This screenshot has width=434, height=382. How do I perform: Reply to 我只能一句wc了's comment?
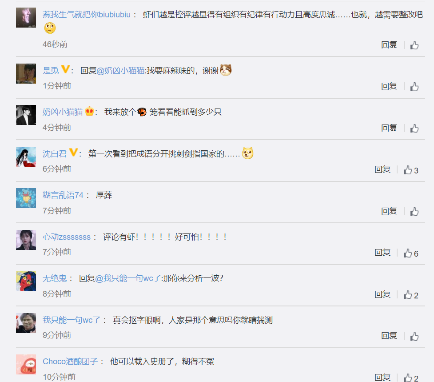[389, 336]
